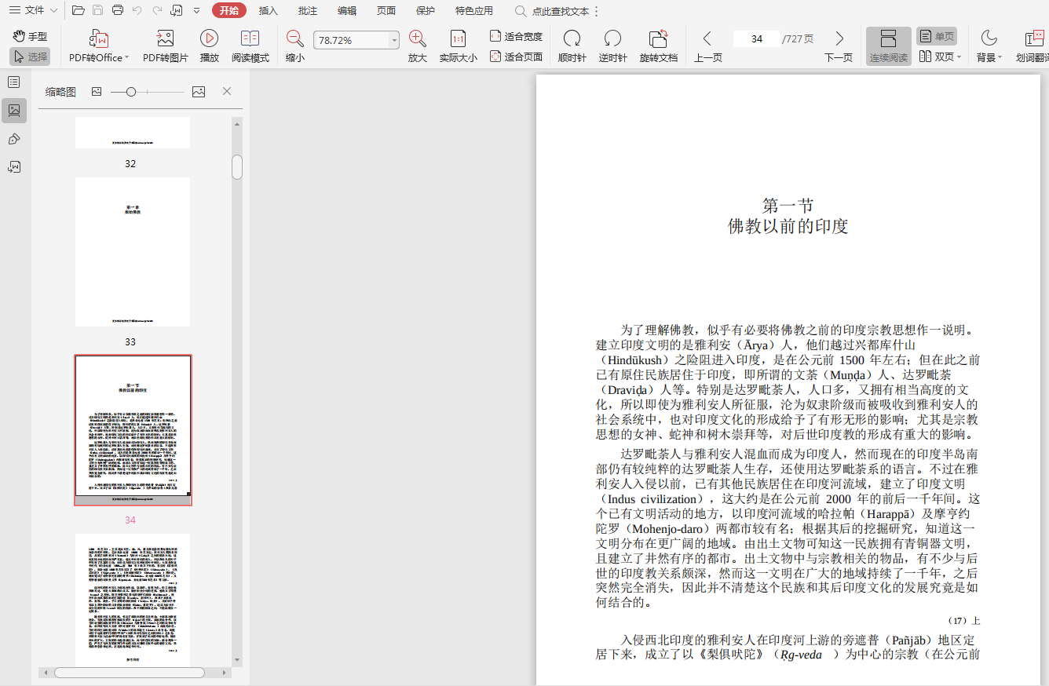Viewport: 1049px width, 686px height.
Task: Click the zoom in 放大 icon
Action: pos(417,38)
